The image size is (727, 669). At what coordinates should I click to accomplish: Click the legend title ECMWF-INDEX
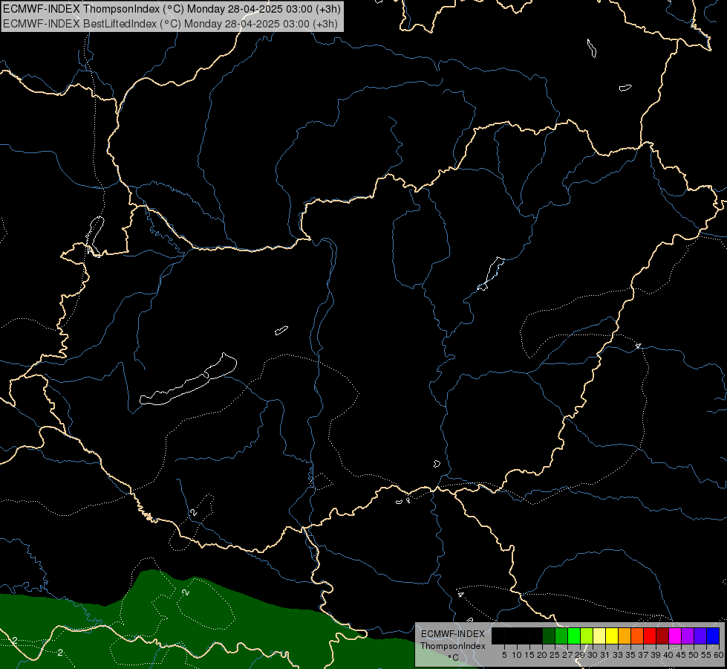(453, 634)
